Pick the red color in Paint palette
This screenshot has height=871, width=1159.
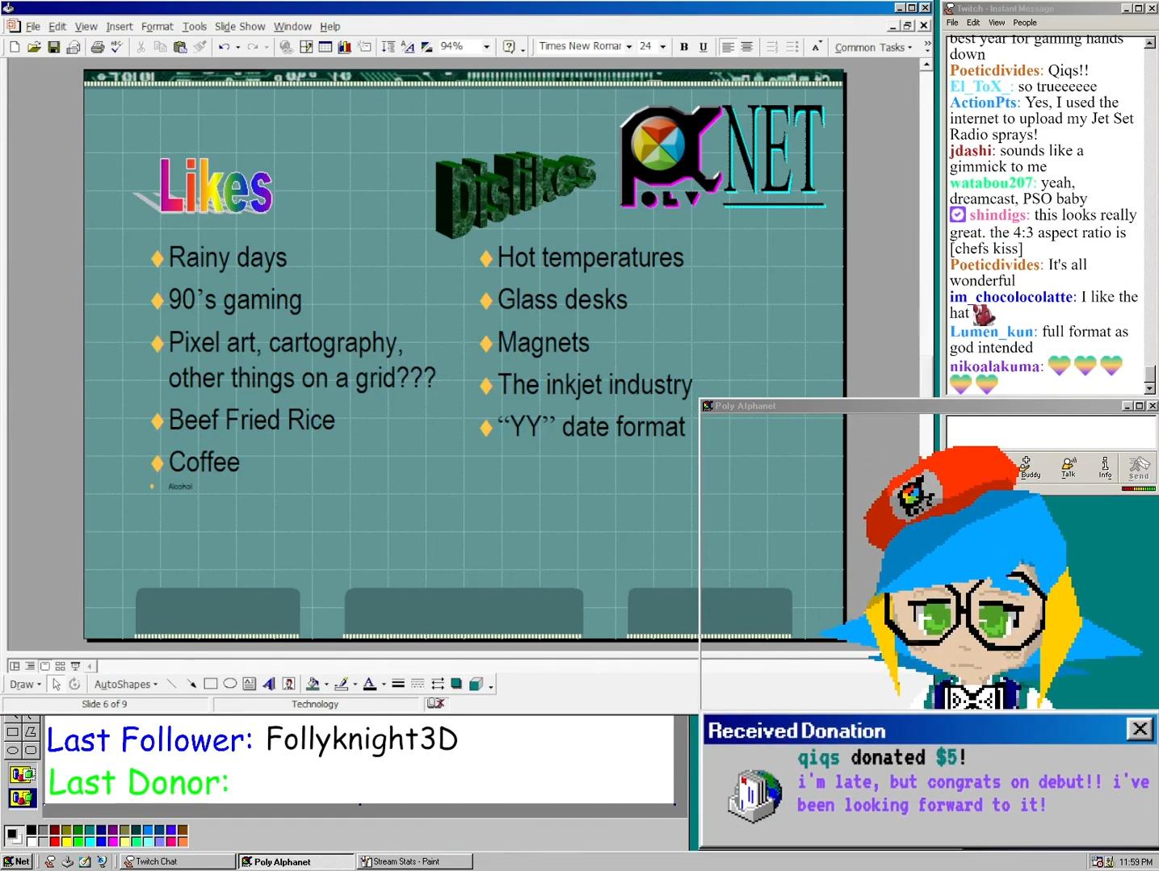pos(54,841)
